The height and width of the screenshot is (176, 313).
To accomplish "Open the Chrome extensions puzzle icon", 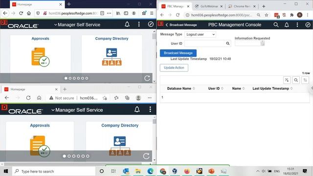I will pos(291,15).
